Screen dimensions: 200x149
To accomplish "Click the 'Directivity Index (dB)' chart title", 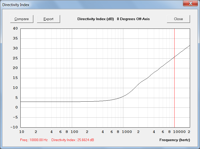I will (x=96, y=19).
